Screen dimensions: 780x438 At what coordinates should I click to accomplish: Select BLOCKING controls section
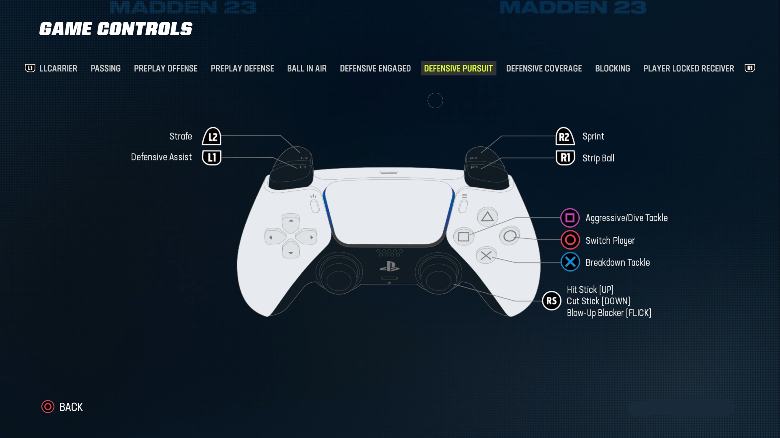pyautogui.click(x=612, y=68)
